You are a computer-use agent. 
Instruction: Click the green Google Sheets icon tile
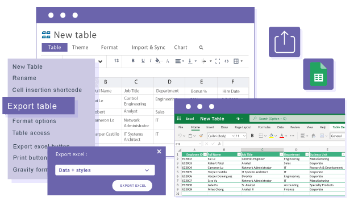pos(318,74)
